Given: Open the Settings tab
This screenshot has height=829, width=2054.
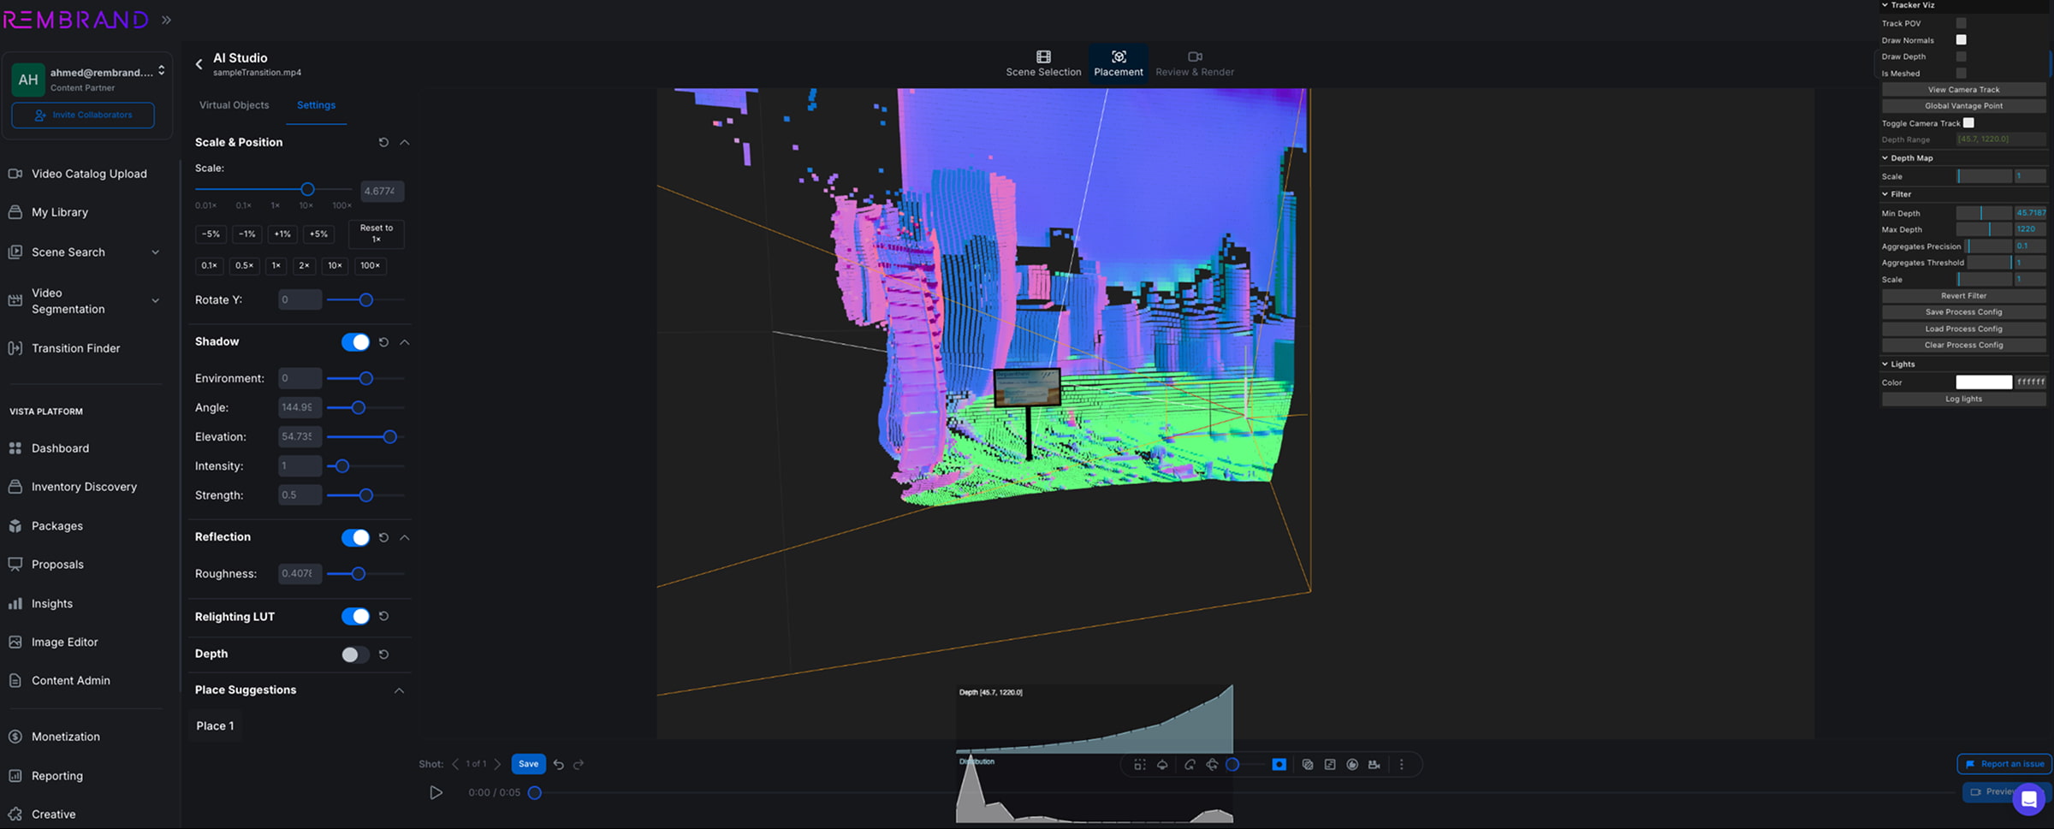Looking at the screenshot, I should click(x=316, y=104).
